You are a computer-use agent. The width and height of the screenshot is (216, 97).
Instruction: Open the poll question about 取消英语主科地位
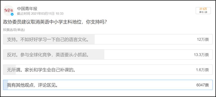[x=55, y=22]
